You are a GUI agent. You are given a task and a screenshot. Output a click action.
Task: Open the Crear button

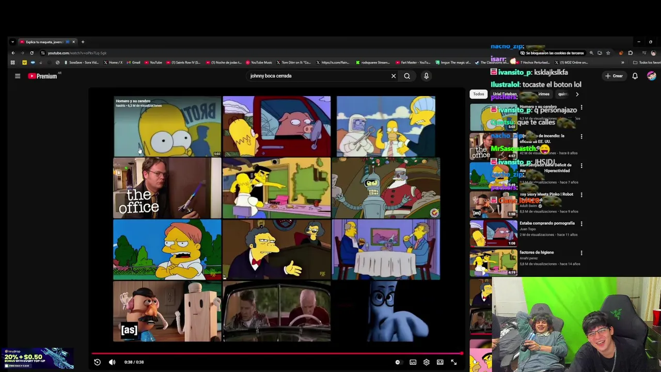pyautogui.click(x=614, y=76)
